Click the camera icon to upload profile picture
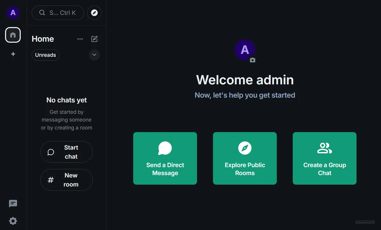The image size is (381, 230). [252, 60]
